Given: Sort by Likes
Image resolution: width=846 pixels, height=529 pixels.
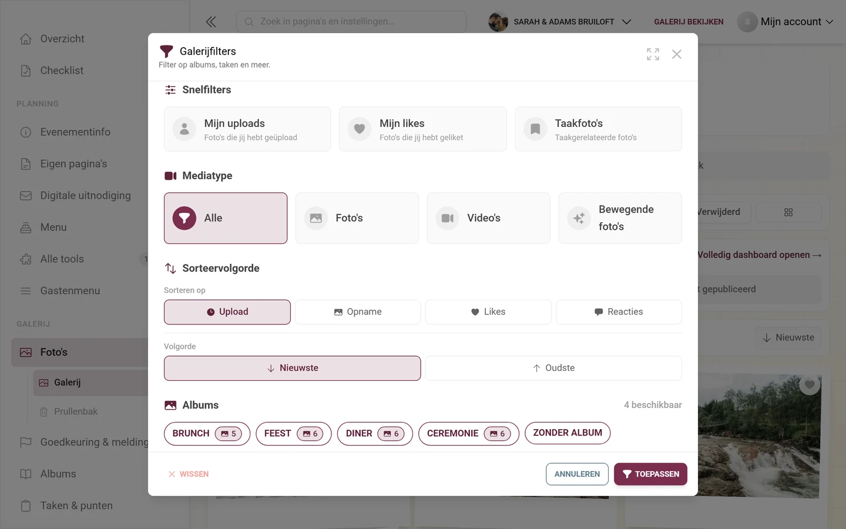Looking at the screenshot, I should point(488,312).
